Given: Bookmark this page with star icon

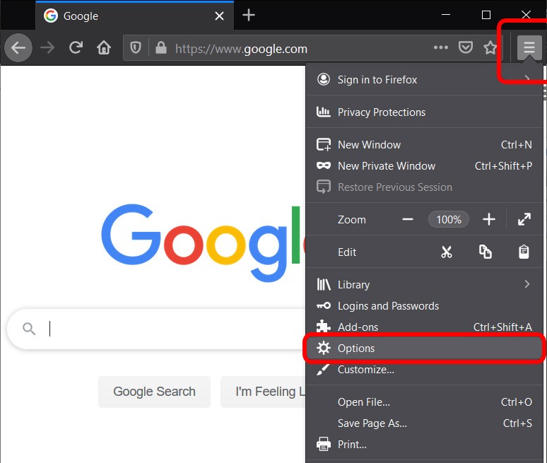Looking at the screenshot, I should point(490,47).
